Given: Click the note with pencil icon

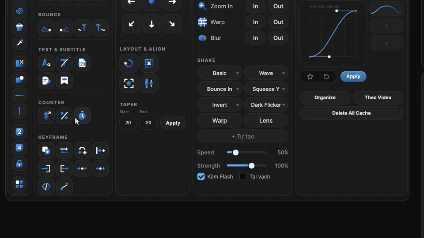Looking at the screenshot, I should click(x=46, y=81).
